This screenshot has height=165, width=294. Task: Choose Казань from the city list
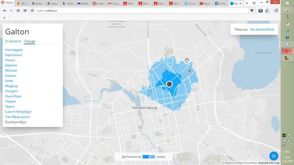point(11,76)
